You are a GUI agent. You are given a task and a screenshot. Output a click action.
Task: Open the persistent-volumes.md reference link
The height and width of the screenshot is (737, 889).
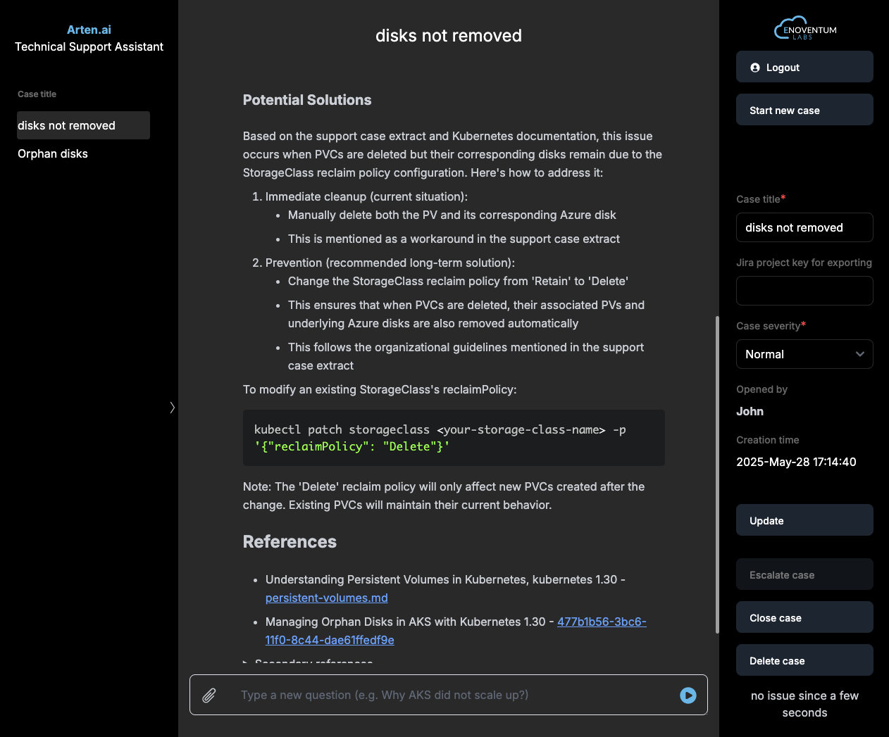coord(327,598)
